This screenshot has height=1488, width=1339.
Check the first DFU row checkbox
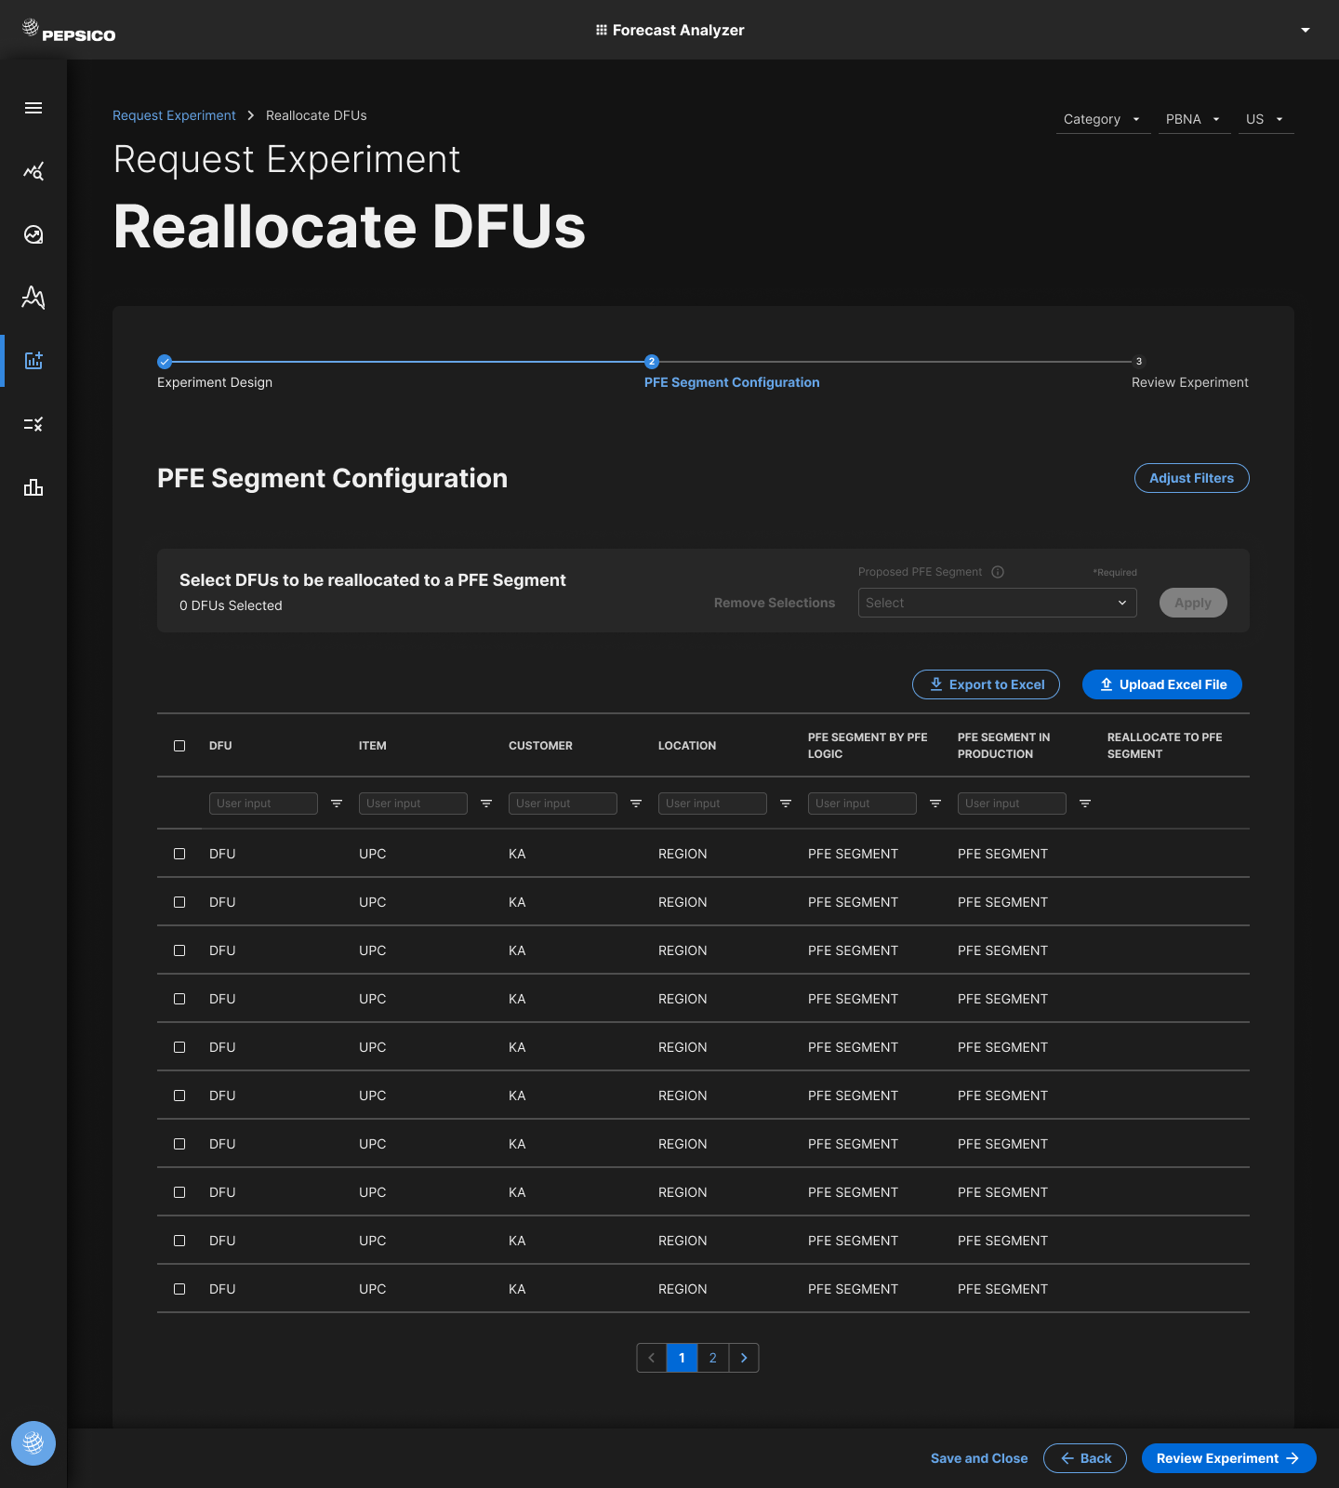tap(179, 854)
